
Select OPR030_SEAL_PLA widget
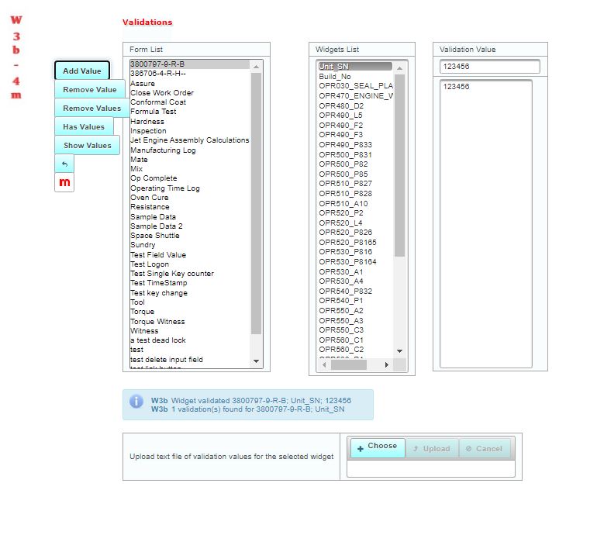(355, 85)
